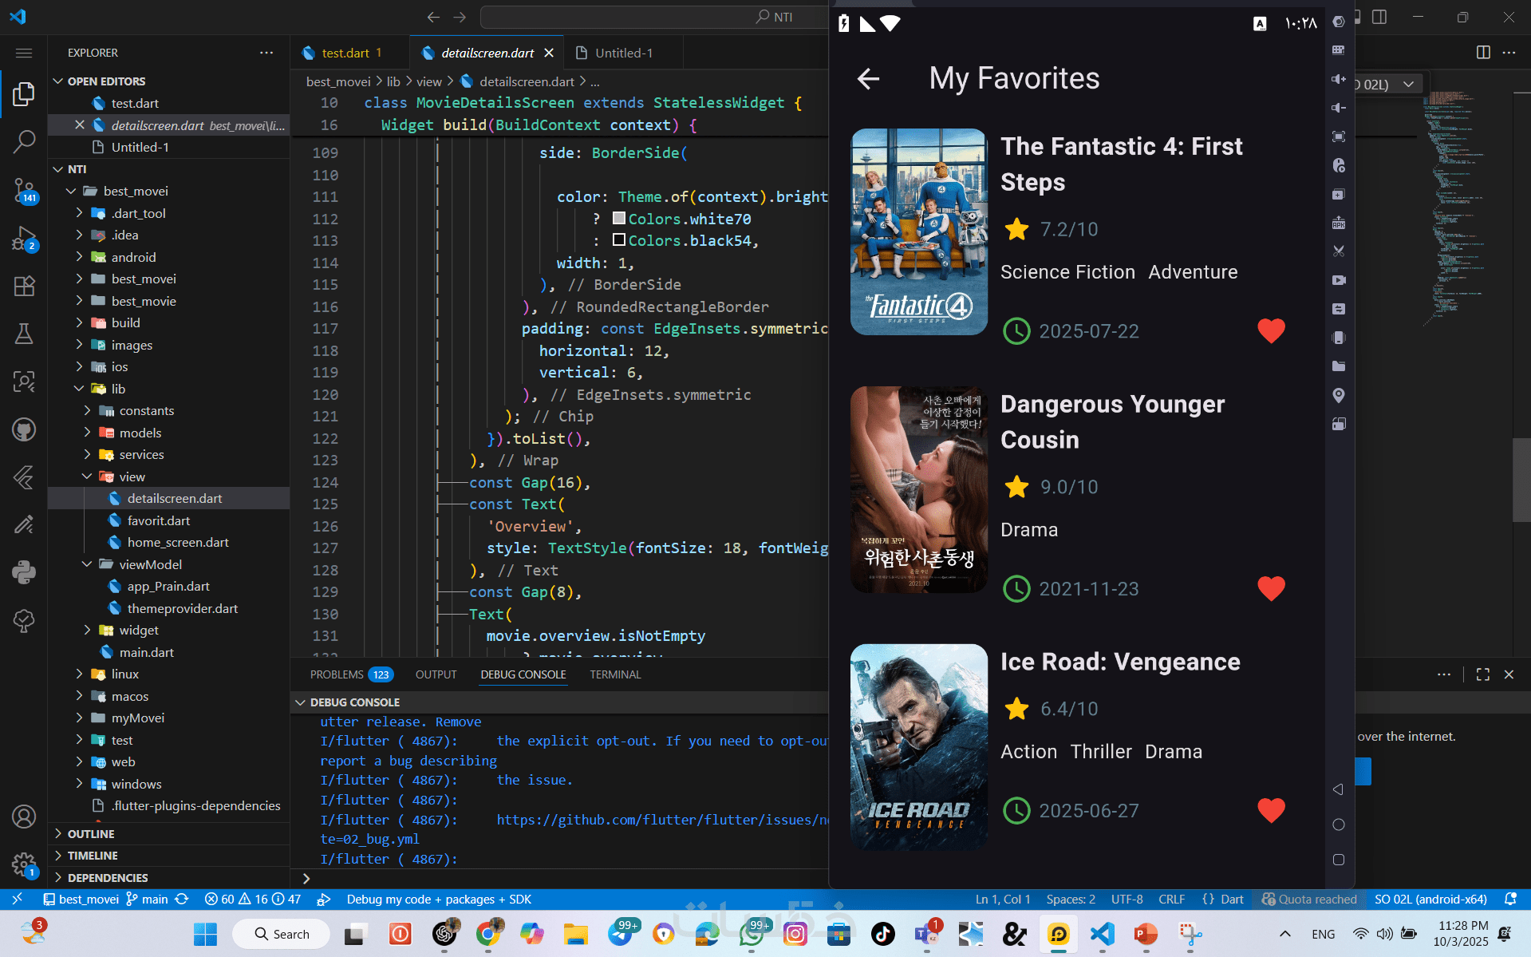Click the Colors.white70 color swatch
Screen dimensions: 1531x957
(x=618, y=218)
